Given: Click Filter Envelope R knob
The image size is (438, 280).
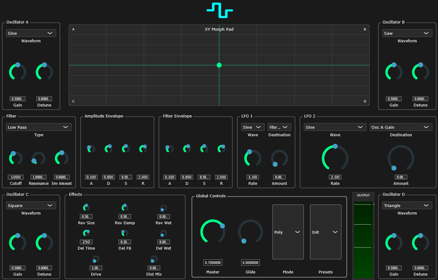Looking at the screenshot, I should tap(221, 149).
